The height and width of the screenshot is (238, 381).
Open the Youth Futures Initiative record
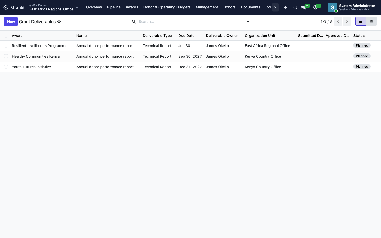pyautogui.click(x=31, y=67)
